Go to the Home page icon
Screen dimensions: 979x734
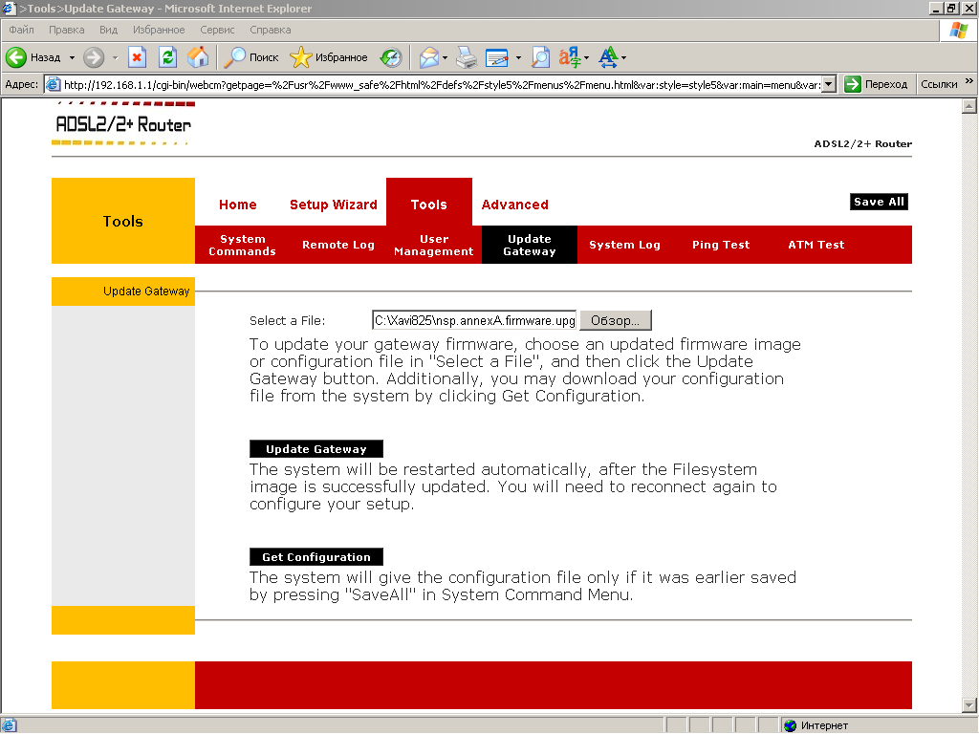[x=198, y=57]
